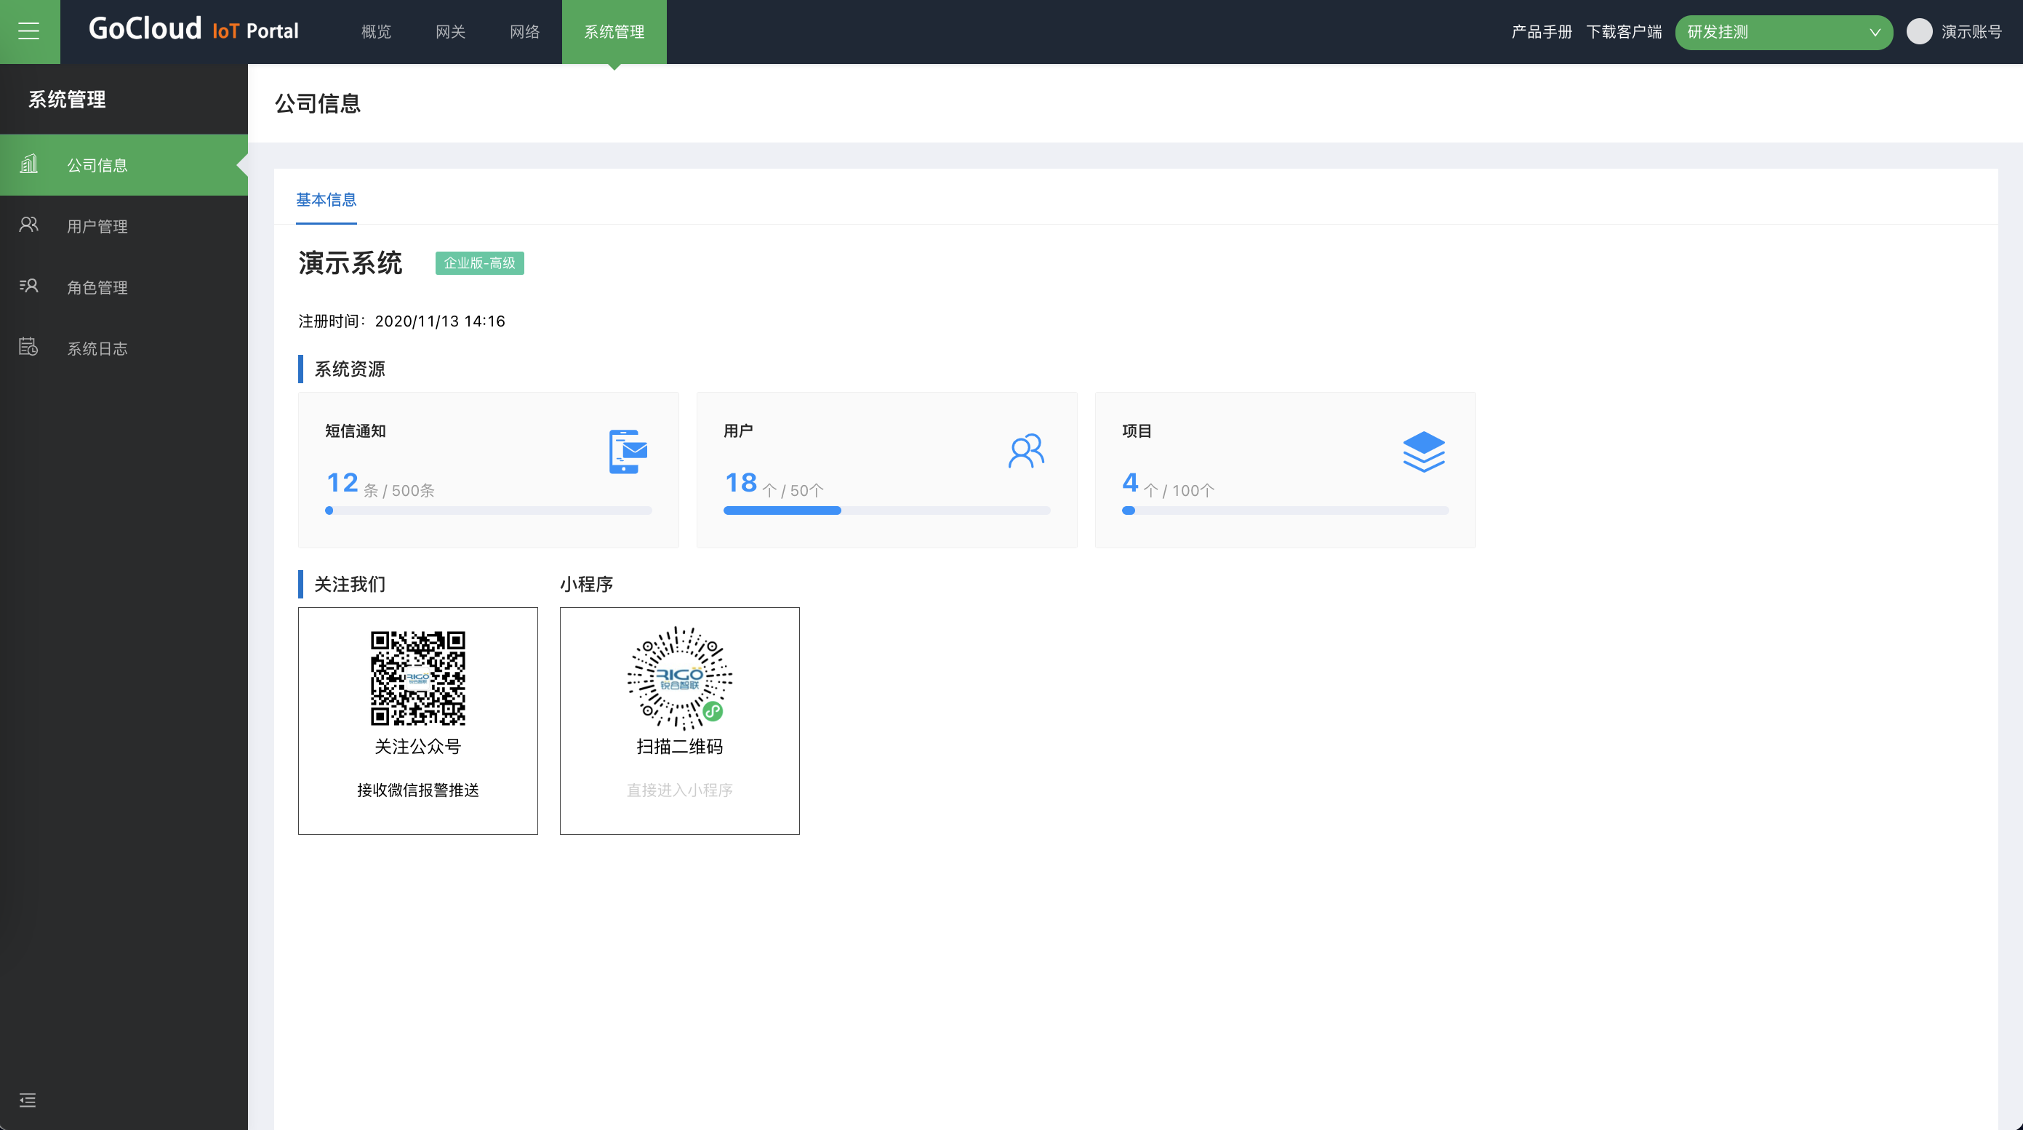The height and width of the screenshot is (1130, 2023).
Task: Click the account avatar circle
Action: click(1919, 31)
